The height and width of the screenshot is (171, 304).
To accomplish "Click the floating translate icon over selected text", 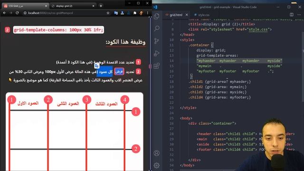I will click(x=97, y=66).
